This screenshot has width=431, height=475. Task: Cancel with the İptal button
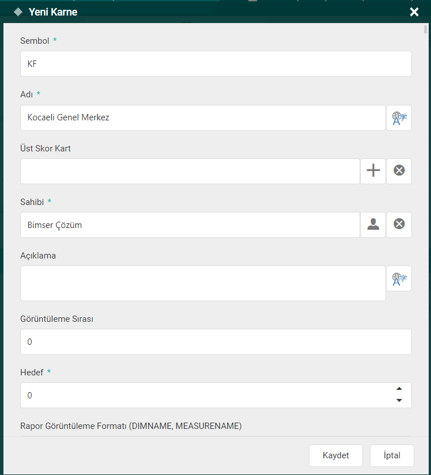point(392,455)
